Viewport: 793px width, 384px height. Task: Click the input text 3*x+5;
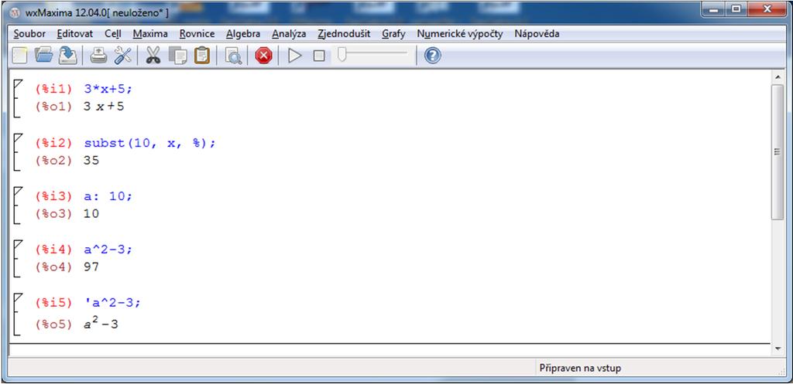[x=108, y=90]
